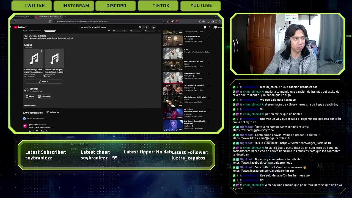Activate voice search microphone icon
The height and width of the screenshot is (198, 352).
click(x=153, y=27)
